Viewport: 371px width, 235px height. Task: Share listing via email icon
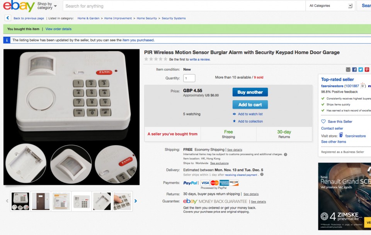tap(348, 69)
